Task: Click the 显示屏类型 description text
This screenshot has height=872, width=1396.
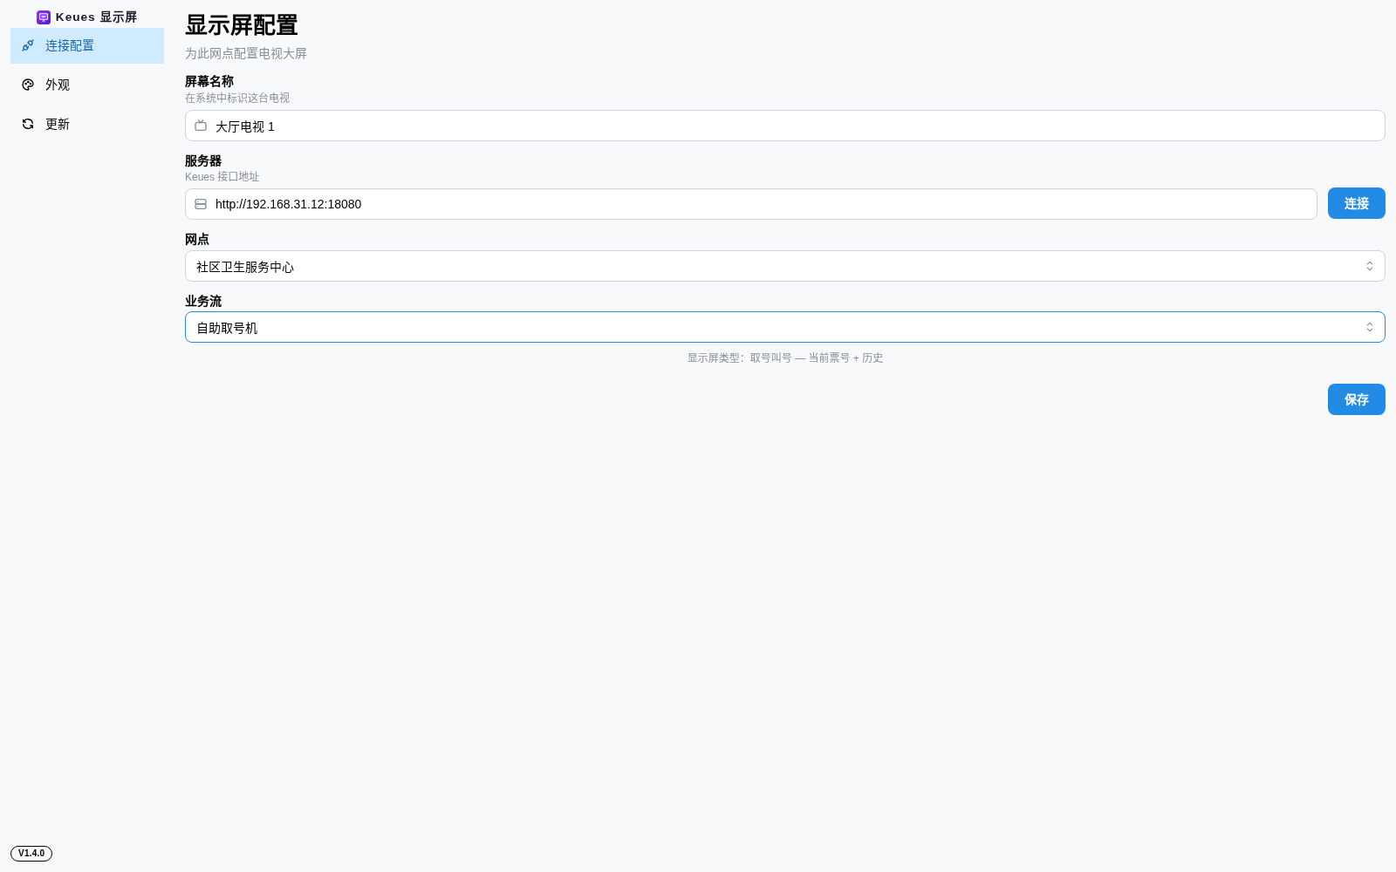Action: pyautogui.click(x=785, y=358)
